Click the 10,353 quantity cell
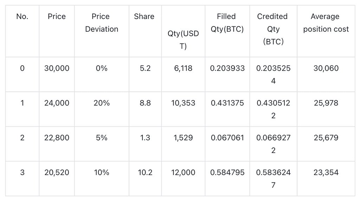This screenshot has width=360, height=199. [x=183, y=103]
